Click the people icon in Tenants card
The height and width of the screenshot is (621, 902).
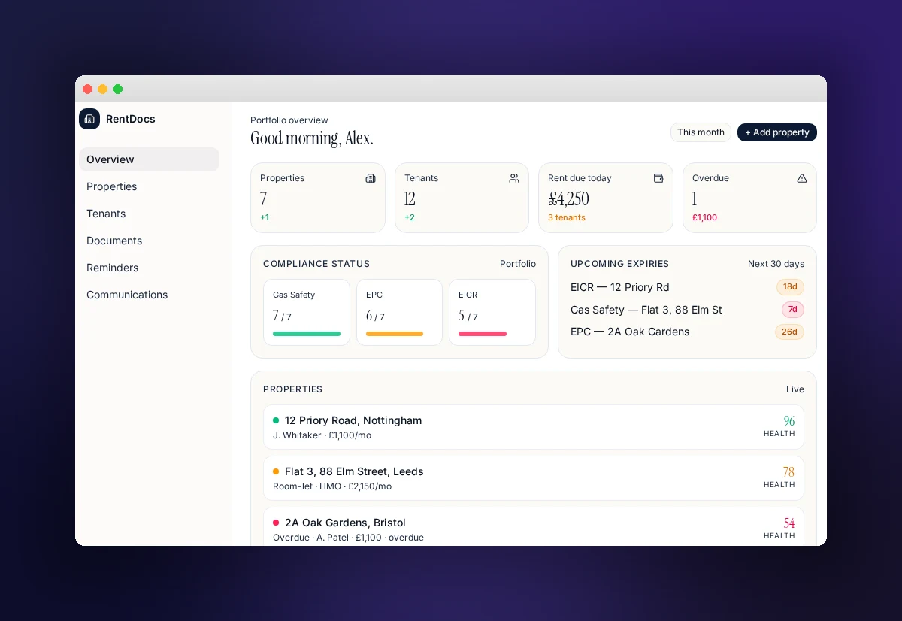click(x=514, y=178)
